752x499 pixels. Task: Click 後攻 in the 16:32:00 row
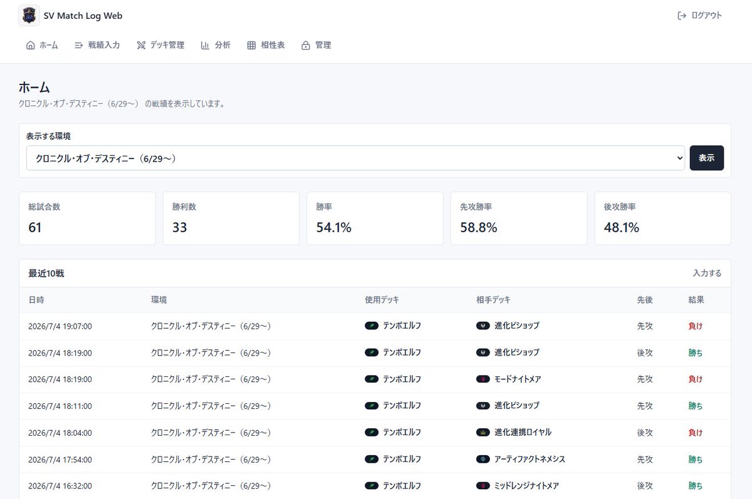[645, 486]
